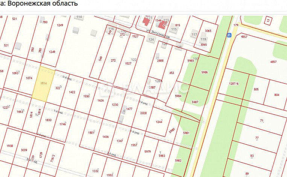Click the parcel label 1801

pyautogui.click(x=91, y=133)
